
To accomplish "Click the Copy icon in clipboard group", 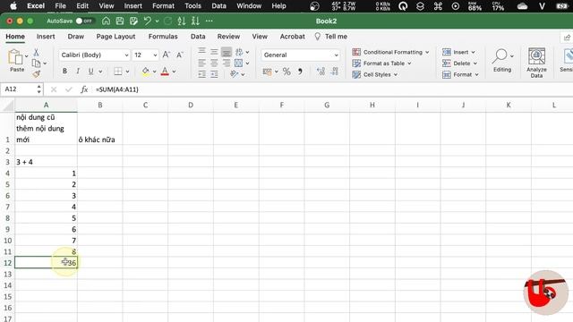I will coord(36,64).
